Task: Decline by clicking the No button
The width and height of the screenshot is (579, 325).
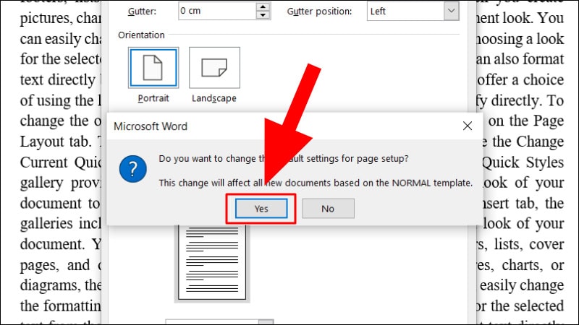Action: [x=328, y=209]
